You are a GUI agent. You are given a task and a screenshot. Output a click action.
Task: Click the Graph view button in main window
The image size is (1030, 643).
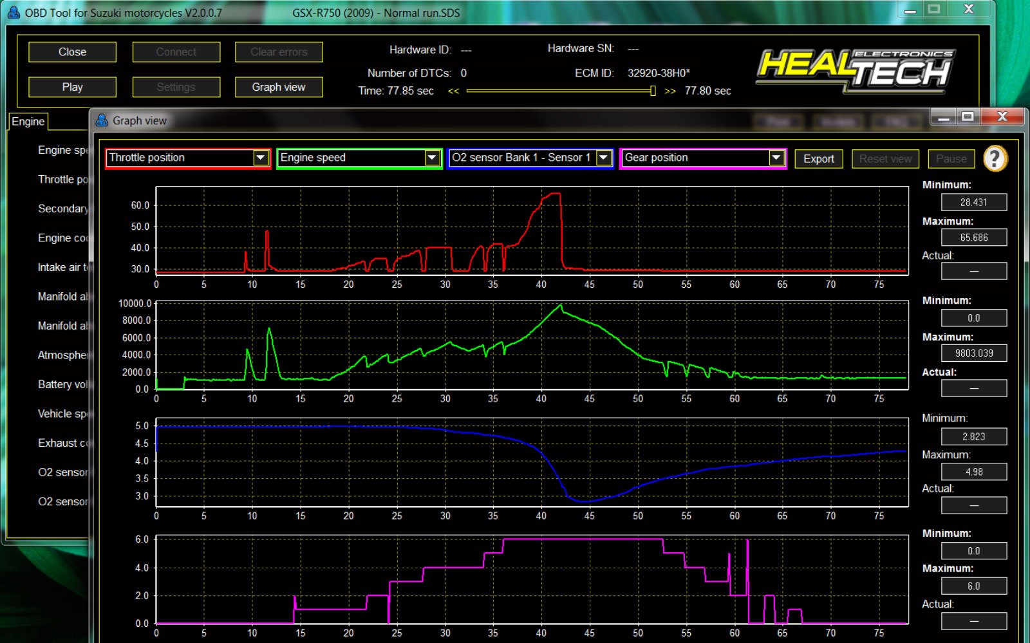coord(278,87)
